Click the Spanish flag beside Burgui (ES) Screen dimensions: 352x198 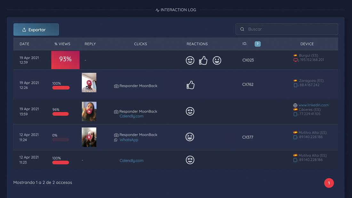(295, 55)
